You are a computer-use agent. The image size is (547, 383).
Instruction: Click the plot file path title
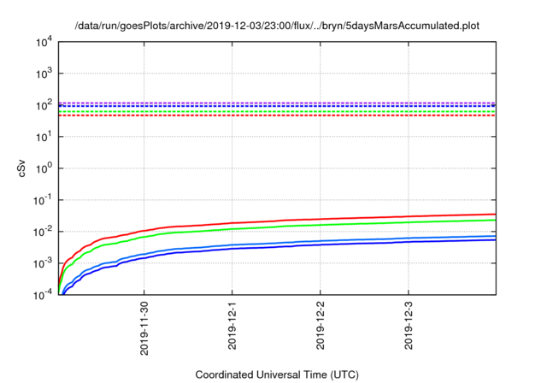[x=277, y=26]
